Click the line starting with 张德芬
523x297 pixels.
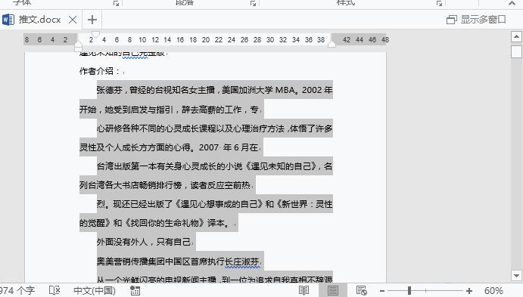214,90
